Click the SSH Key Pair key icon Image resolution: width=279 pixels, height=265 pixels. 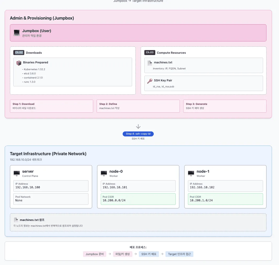pyautogui.click(x=150, y=81)
